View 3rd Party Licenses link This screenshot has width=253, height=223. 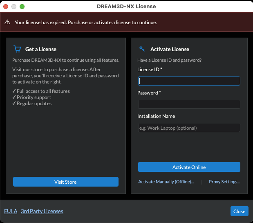(x=42, y=211)
